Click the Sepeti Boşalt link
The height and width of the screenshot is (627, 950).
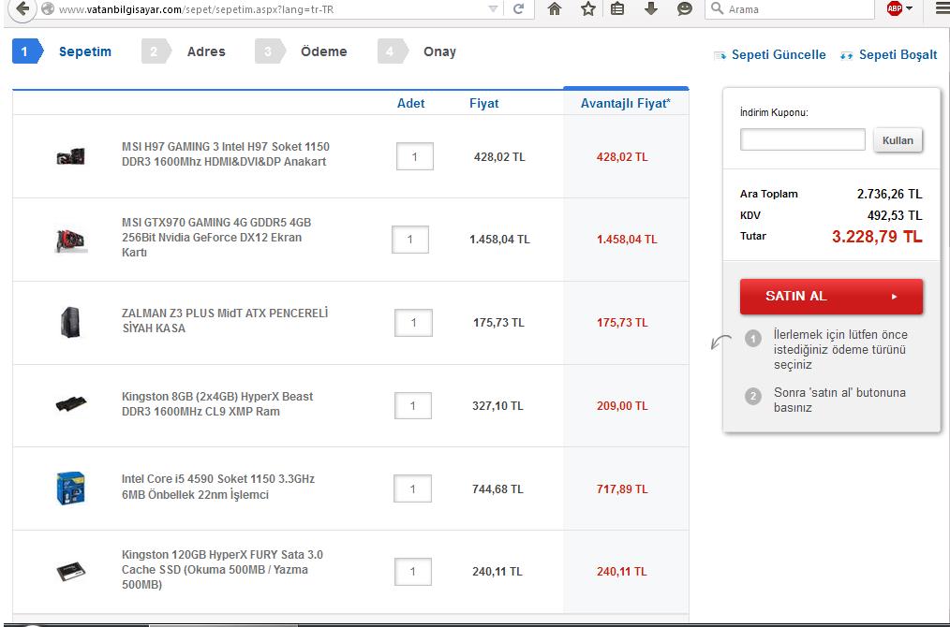coord(897,55)
